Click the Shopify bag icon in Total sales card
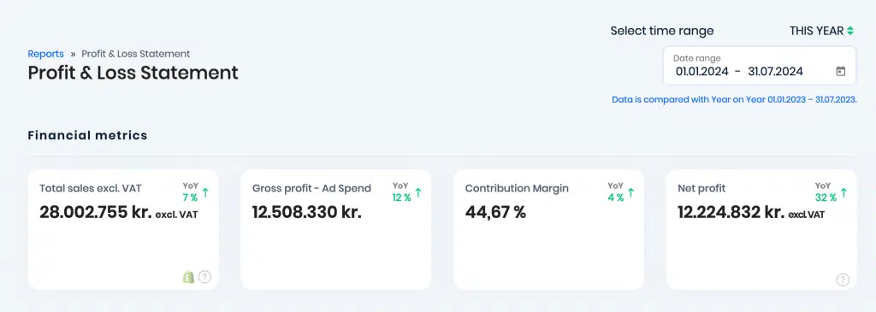Image resolution: width=876 pixels, height=312 pixels. click(188, 276)
